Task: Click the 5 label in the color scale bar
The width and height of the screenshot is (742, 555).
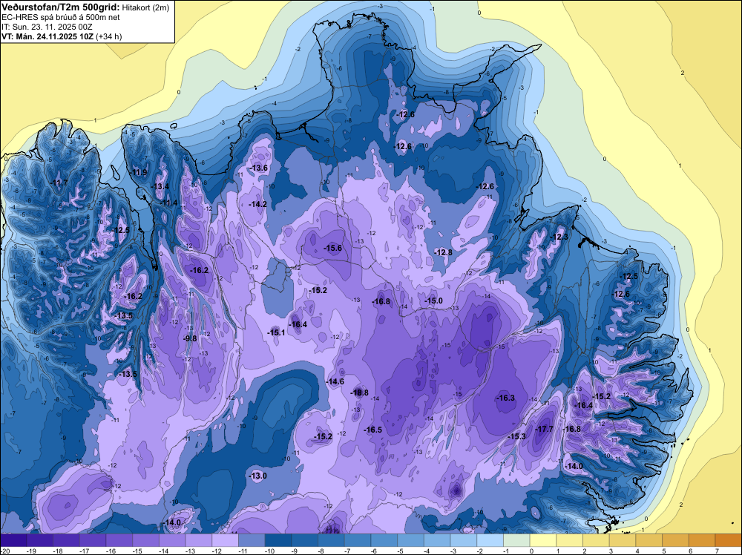Action: click(x=663, y=551)
